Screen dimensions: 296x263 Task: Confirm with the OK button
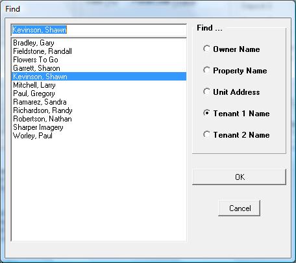point(239,177)
